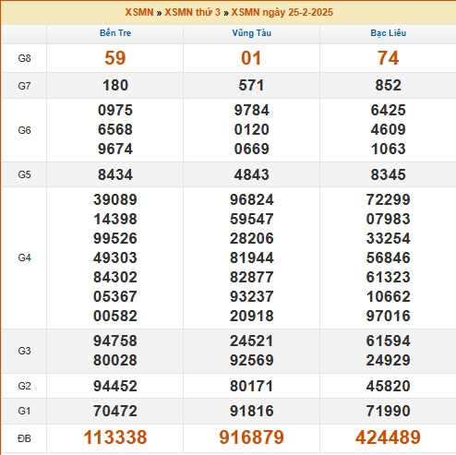Click G1 number 70472

click(115, 411)
